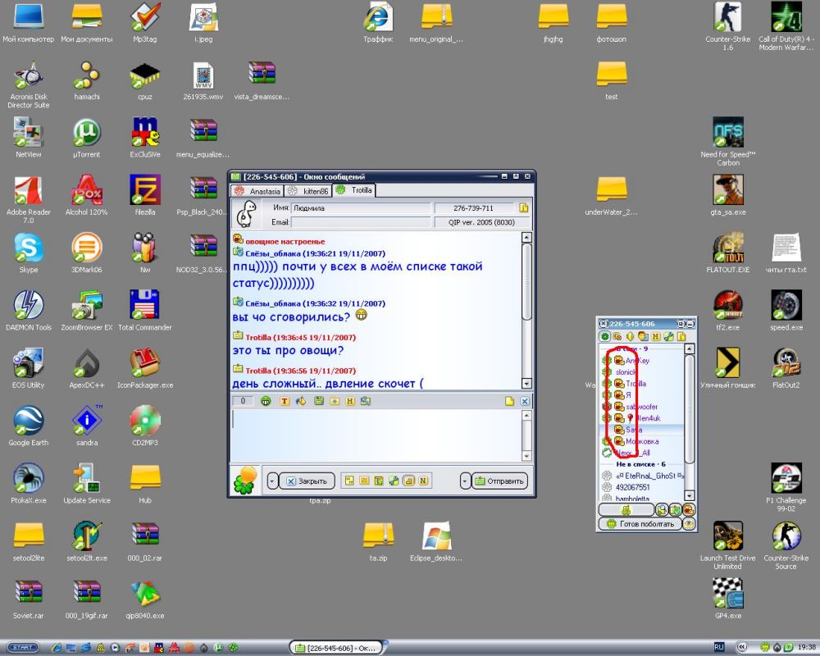Open dropdown arrow left of Закрыть button
This screenshot has height=656, width=820.
coord(272,481)
